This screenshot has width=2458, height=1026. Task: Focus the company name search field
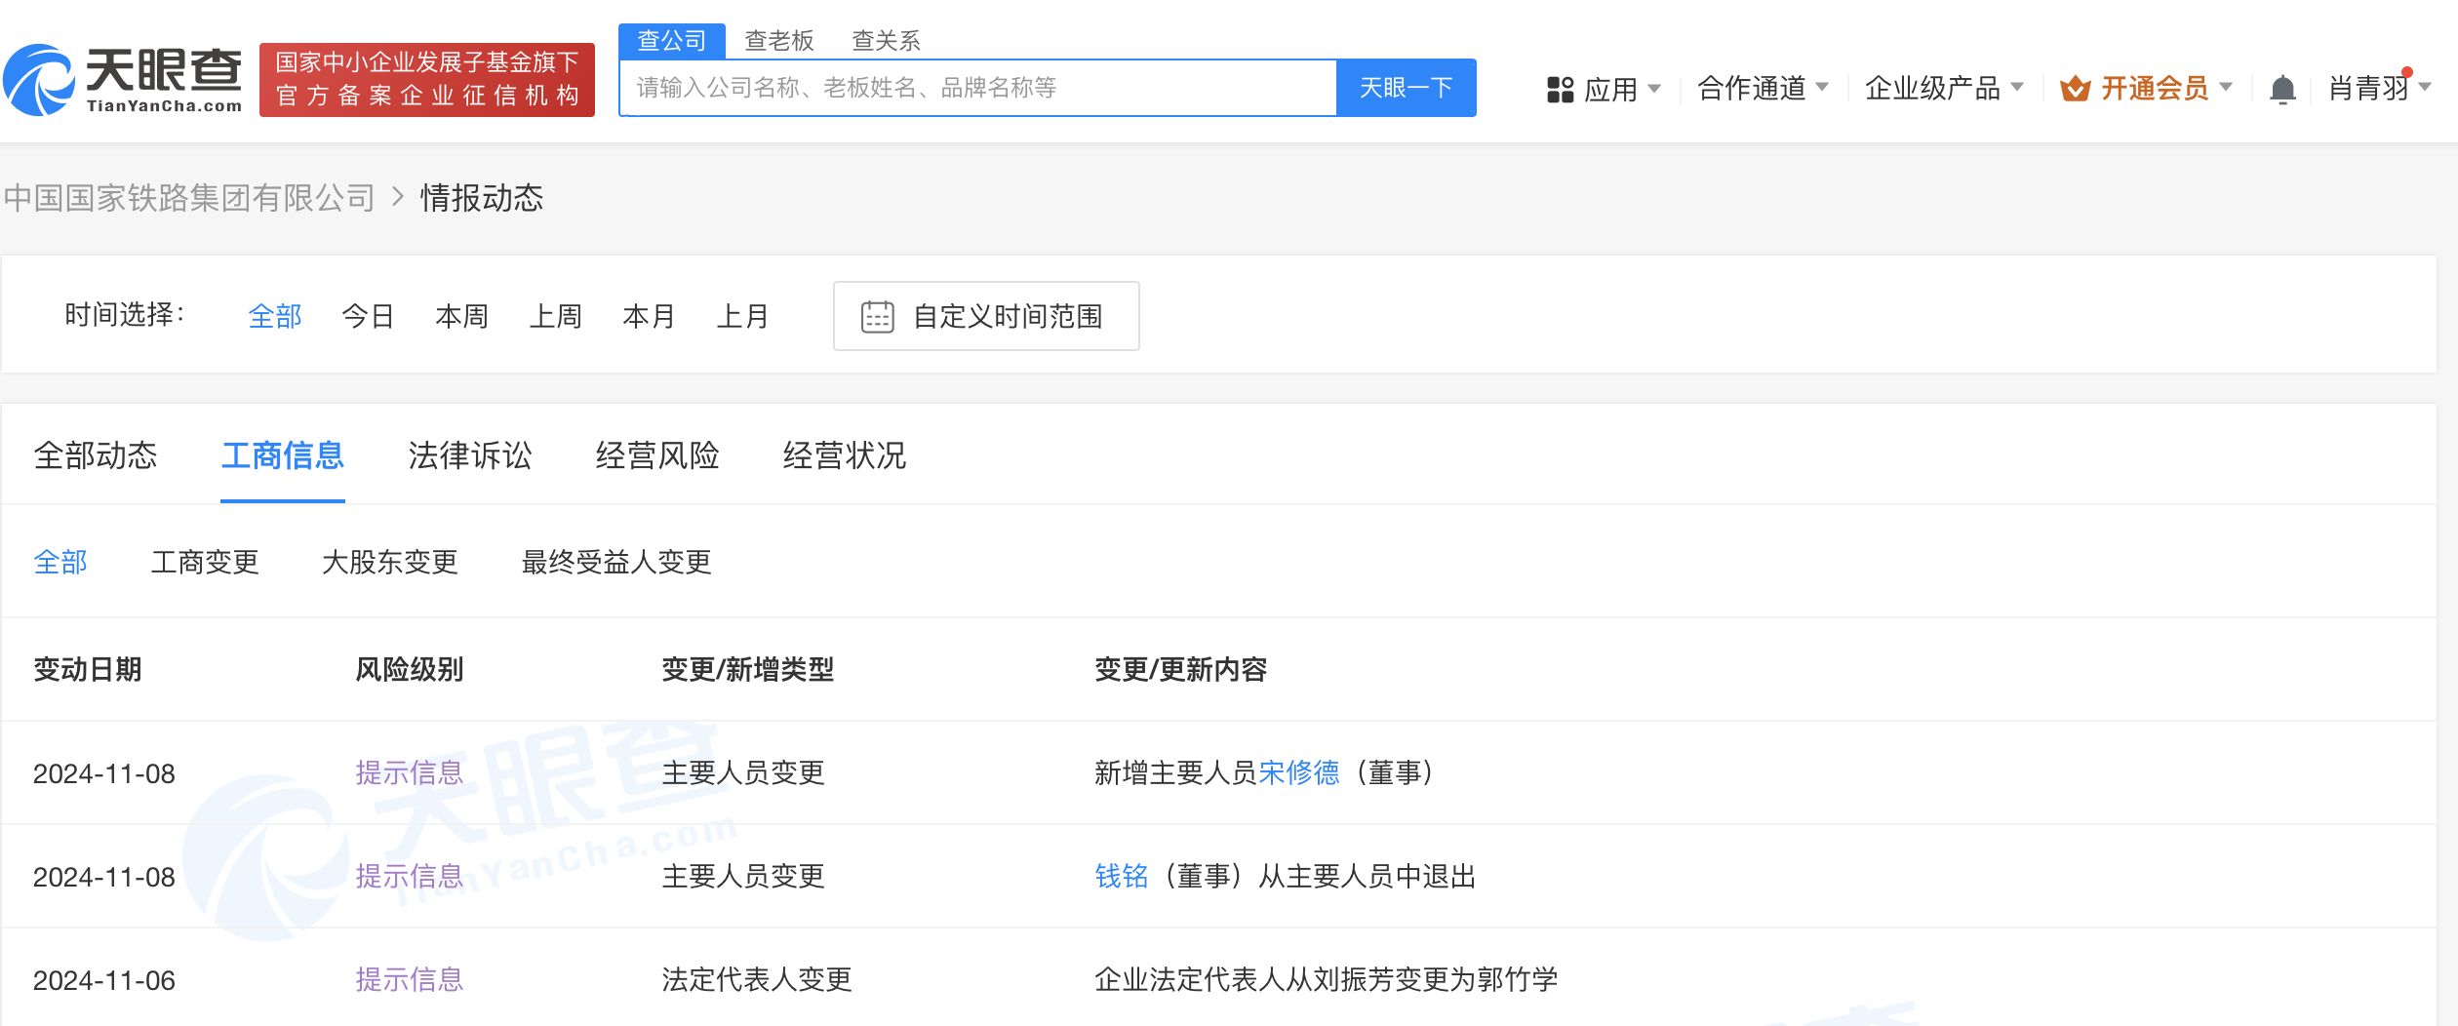[x=978, y=88]
